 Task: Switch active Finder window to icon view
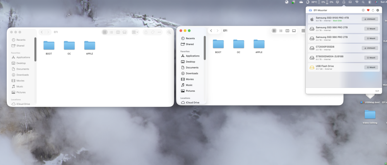274,31
